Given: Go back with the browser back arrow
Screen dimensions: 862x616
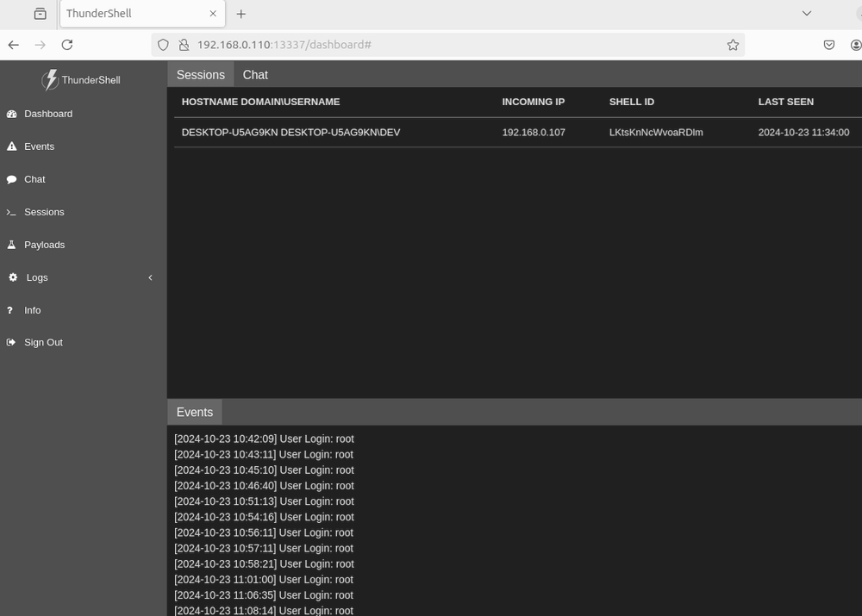Looking at the screenshot, I should coord(14,45).
